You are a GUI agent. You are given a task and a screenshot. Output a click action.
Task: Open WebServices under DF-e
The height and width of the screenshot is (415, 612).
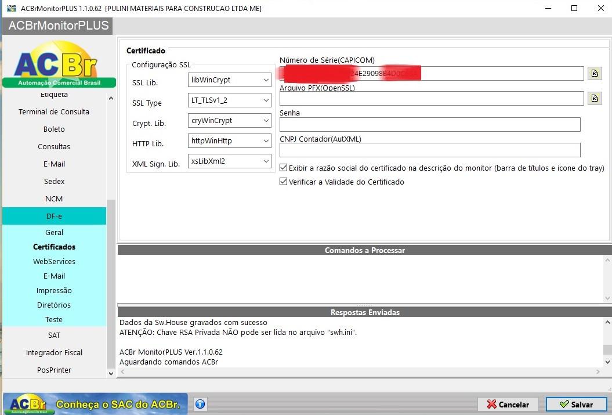[54, 261]
